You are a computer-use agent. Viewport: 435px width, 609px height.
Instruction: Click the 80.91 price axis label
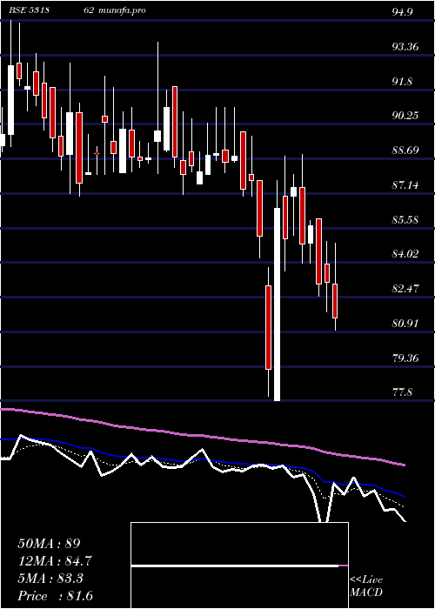[x=405, y=323]
